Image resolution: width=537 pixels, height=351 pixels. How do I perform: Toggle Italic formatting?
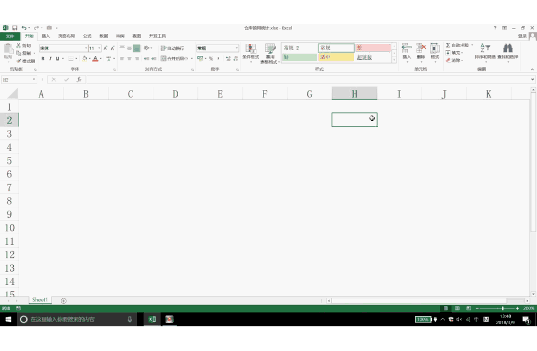coord(50,59)
